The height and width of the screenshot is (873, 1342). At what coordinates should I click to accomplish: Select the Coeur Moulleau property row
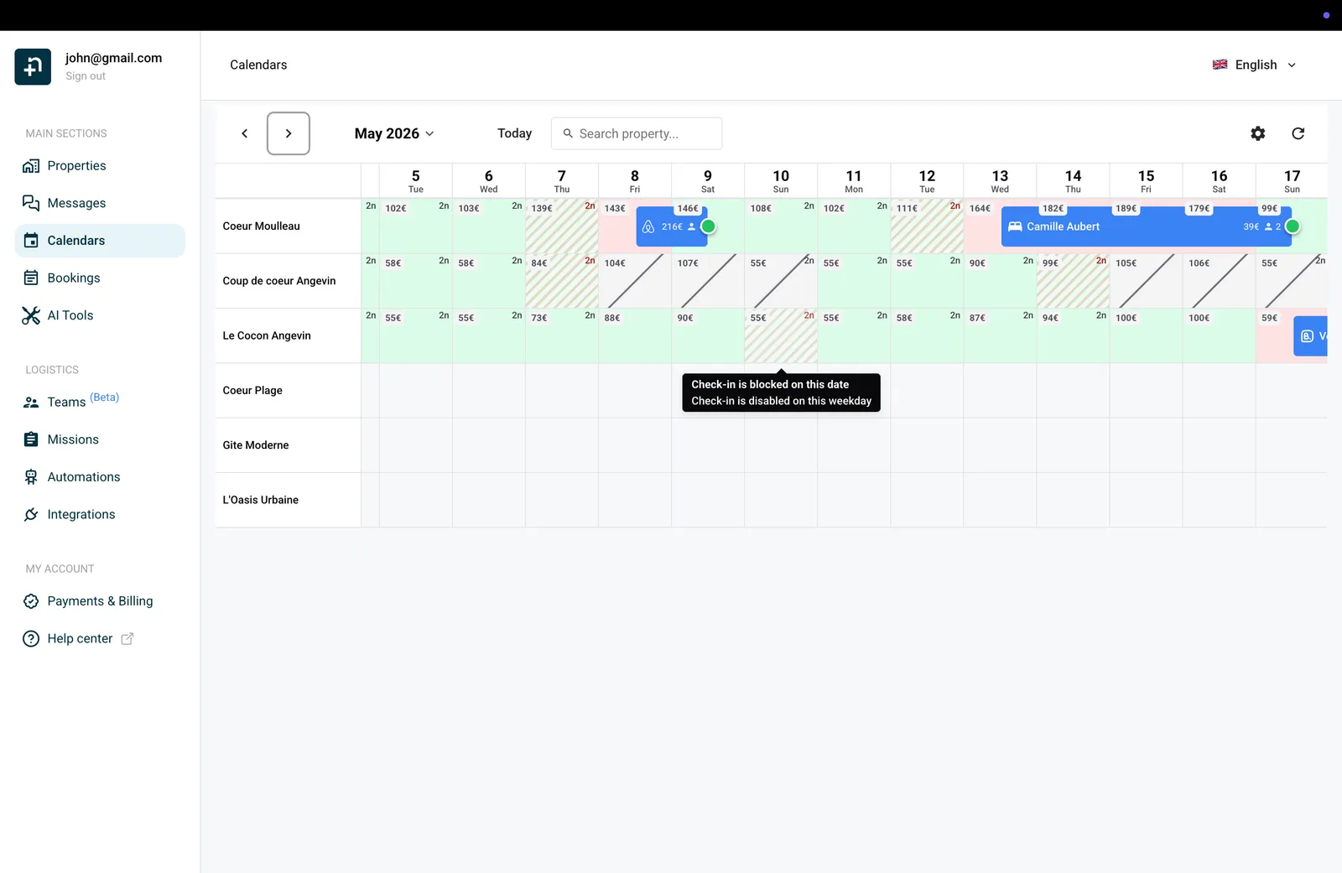tap(262, 226)
